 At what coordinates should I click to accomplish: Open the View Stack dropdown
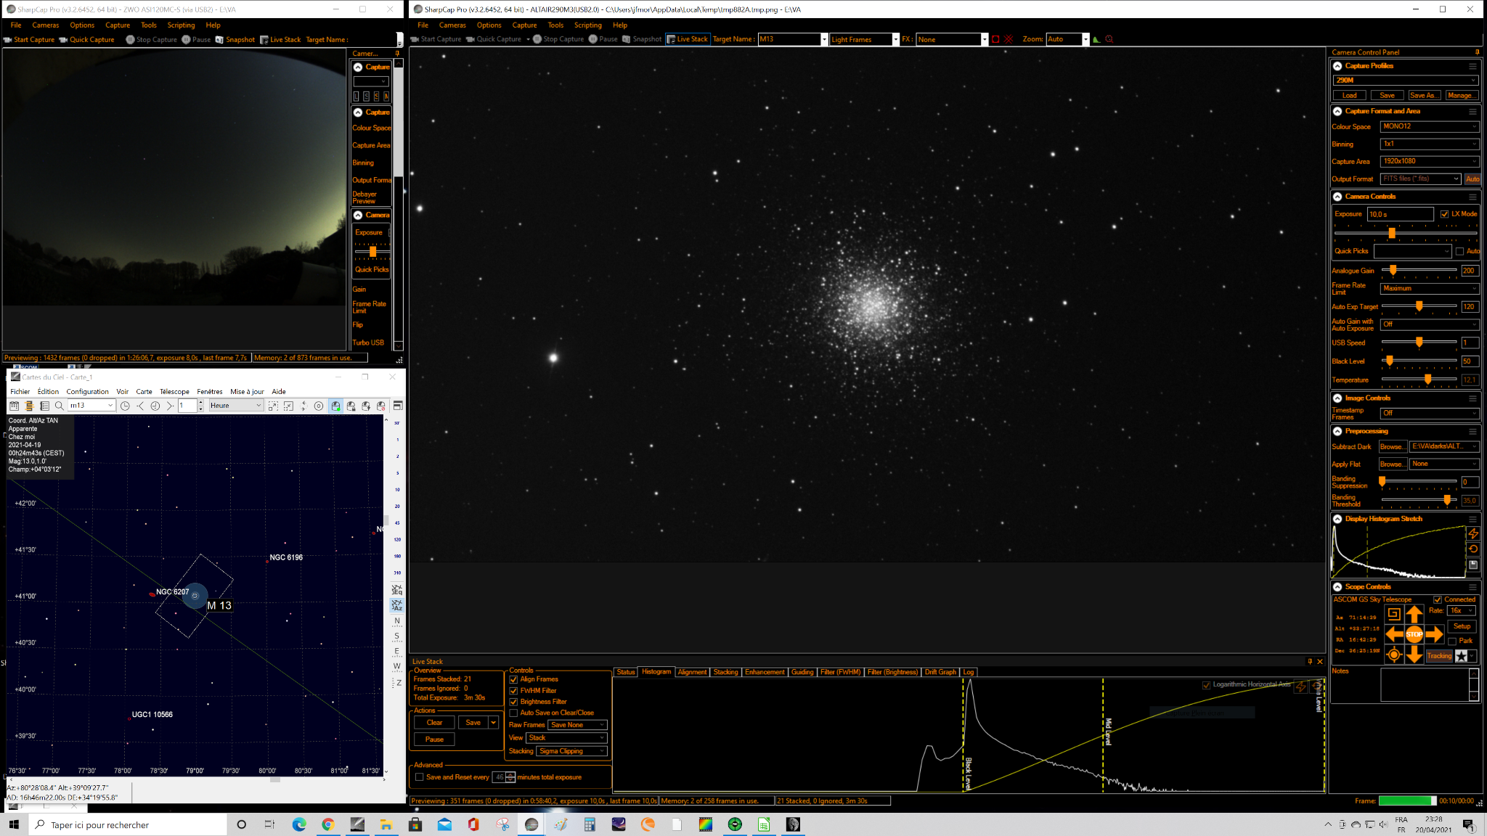point(566,738)
